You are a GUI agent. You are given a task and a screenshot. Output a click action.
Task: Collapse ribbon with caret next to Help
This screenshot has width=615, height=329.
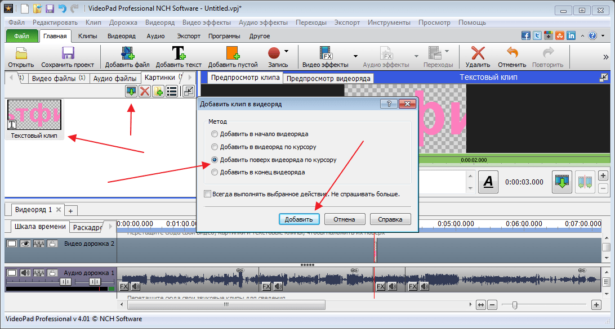(x=582, y=35)
